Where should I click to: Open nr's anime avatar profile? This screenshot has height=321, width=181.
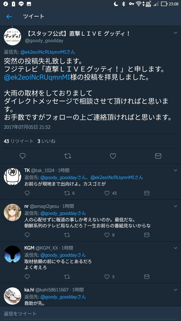pyautogui.click(x=13, y=212)
